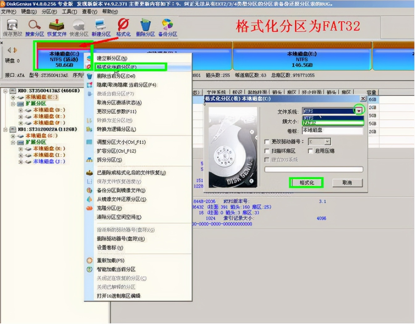Image resolution: width=415 pixels, height=324 pixels.
Task: Click the 取消 button to cancel formatting
Action: [347, 183]
